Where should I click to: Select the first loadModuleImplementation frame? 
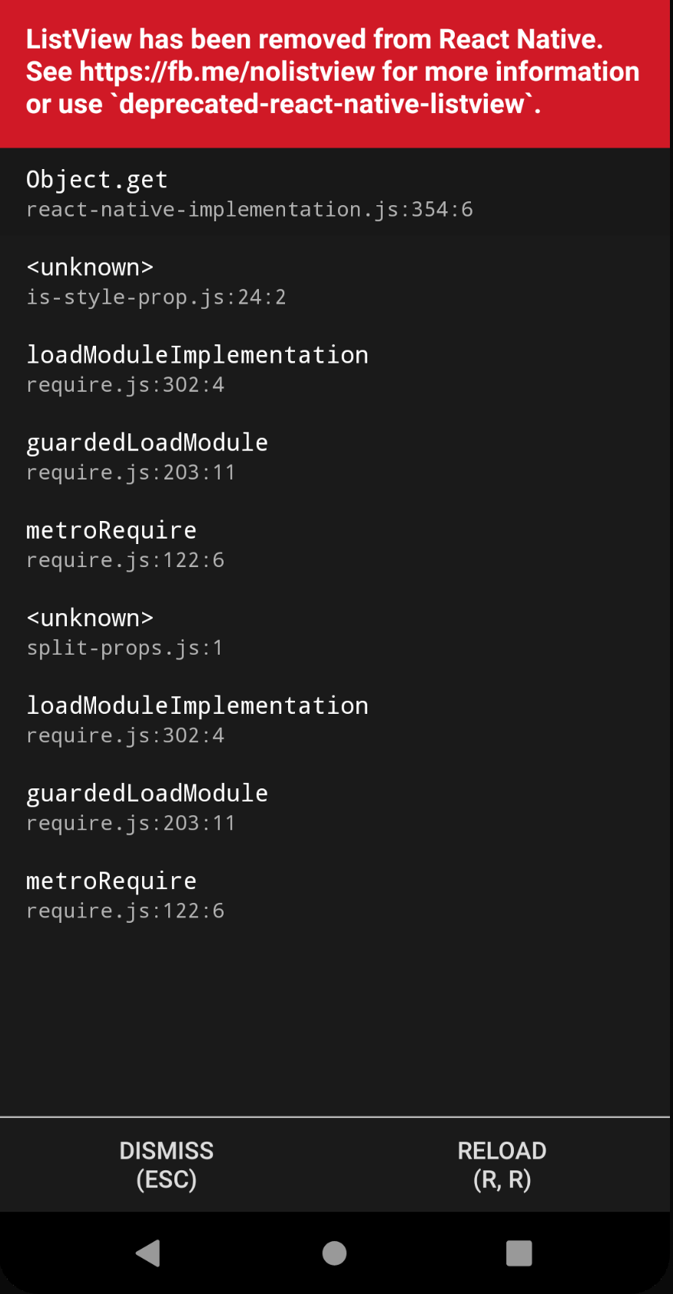tap(197, 354)
